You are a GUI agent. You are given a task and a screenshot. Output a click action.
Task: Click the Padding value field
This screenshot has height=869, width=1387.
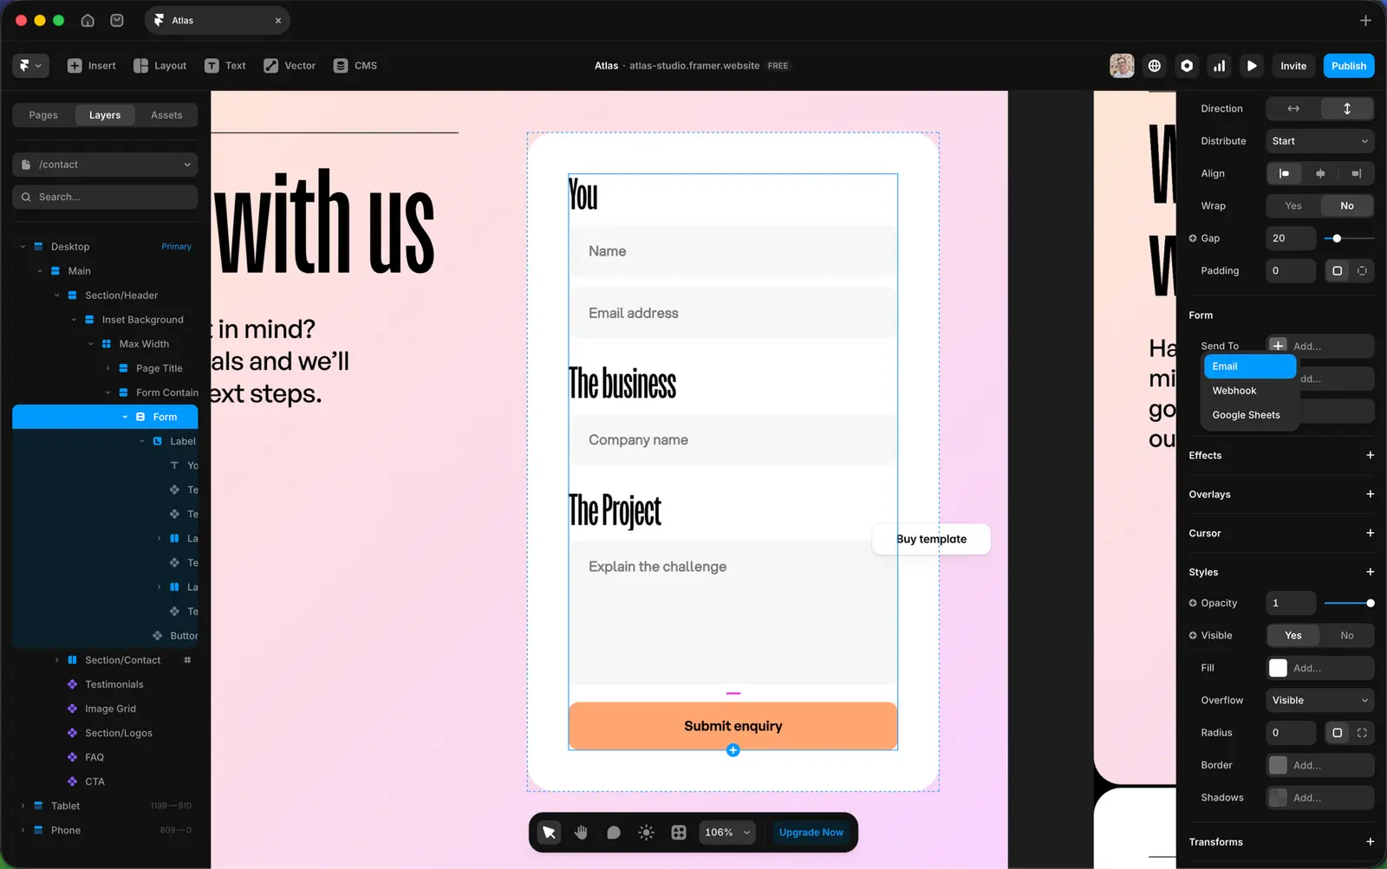(x=1291, y=271)
